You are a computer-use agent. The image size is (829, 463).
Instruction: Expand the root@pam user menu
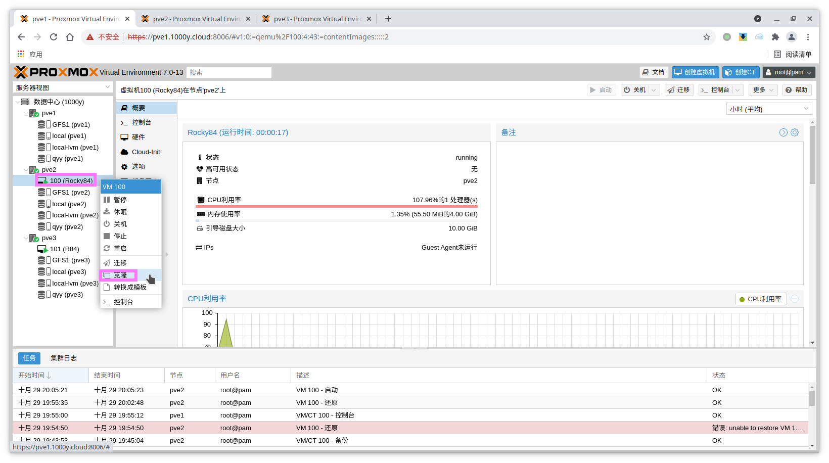[789, 72]
